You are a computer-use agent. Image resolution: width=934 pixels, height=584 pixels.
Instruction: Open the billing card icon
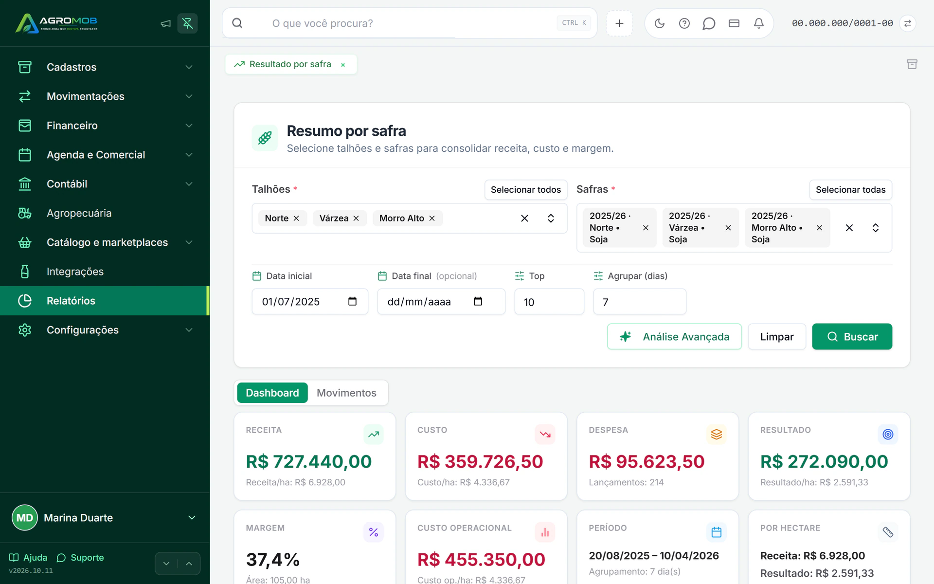click(734, 23)
